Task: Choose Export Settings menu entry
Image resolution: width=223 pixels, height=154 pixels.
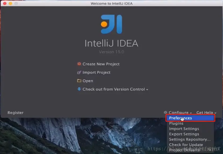Action: tap(190, 134)
